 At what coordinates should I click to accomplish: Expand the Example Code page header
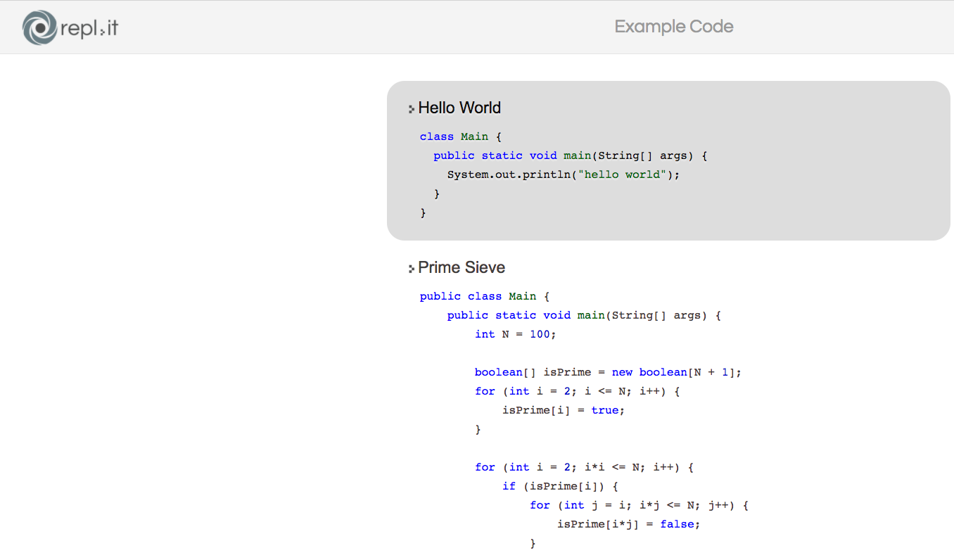(673, 27)
